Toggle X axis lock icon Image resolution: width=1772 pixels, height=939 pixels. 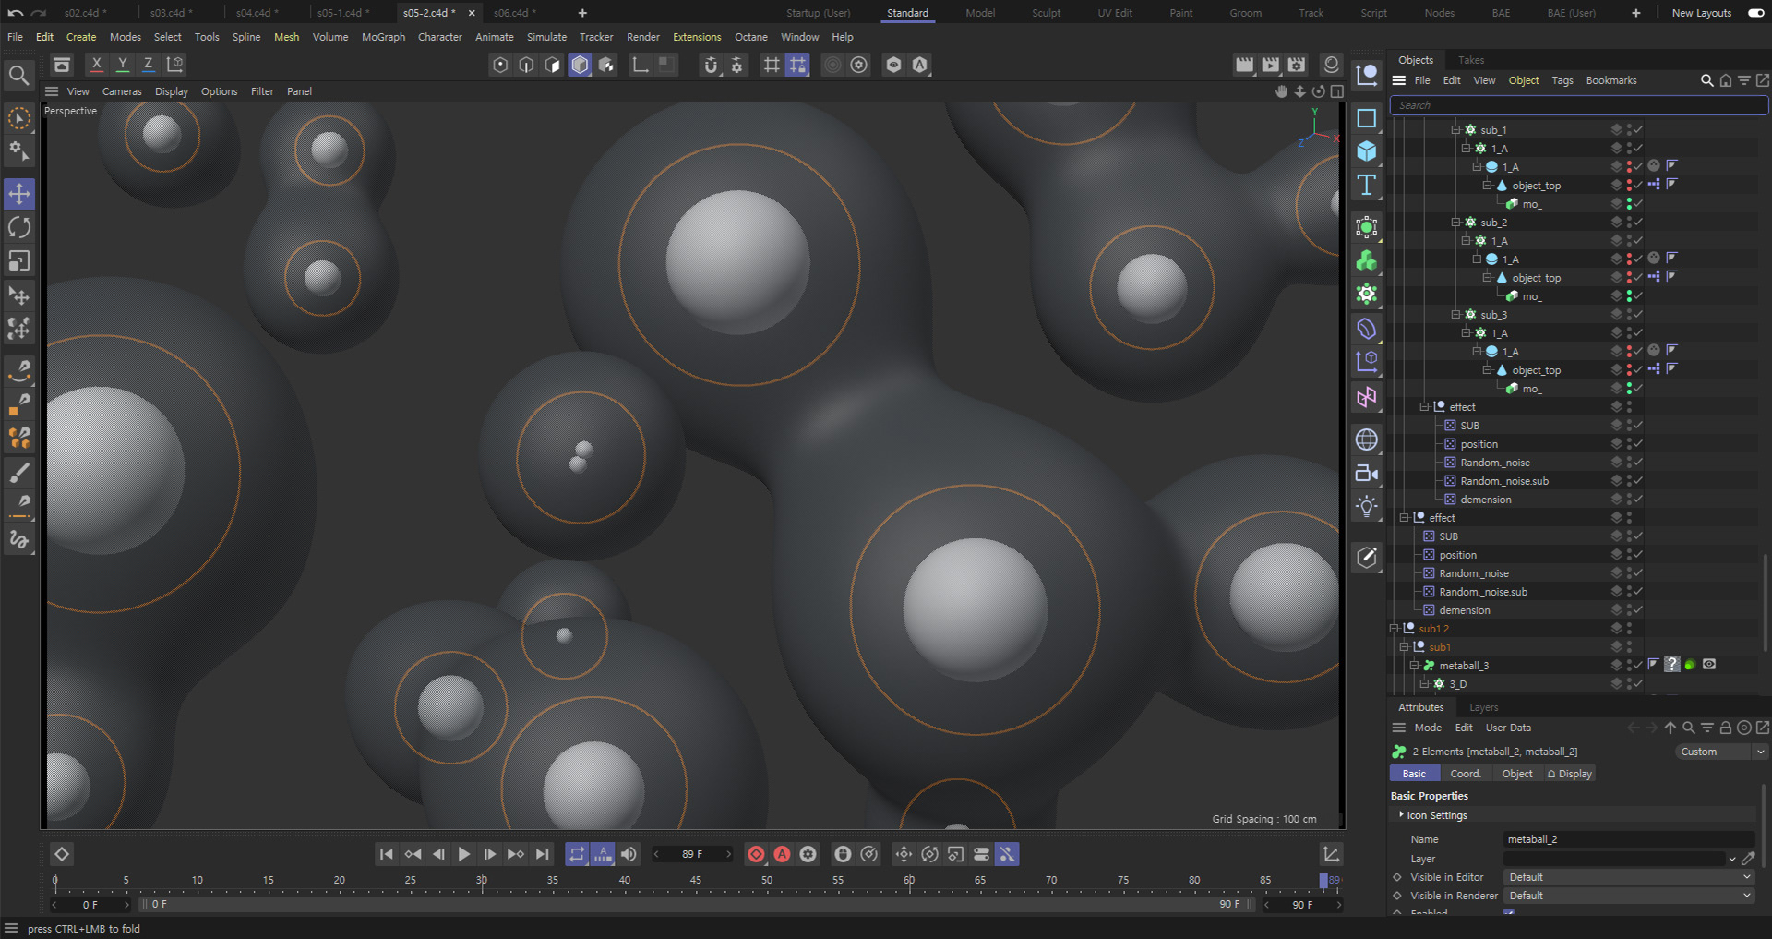(96, 65)
